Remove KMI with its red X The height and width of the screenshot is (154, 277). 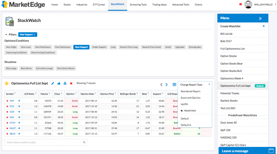[7, 117]
